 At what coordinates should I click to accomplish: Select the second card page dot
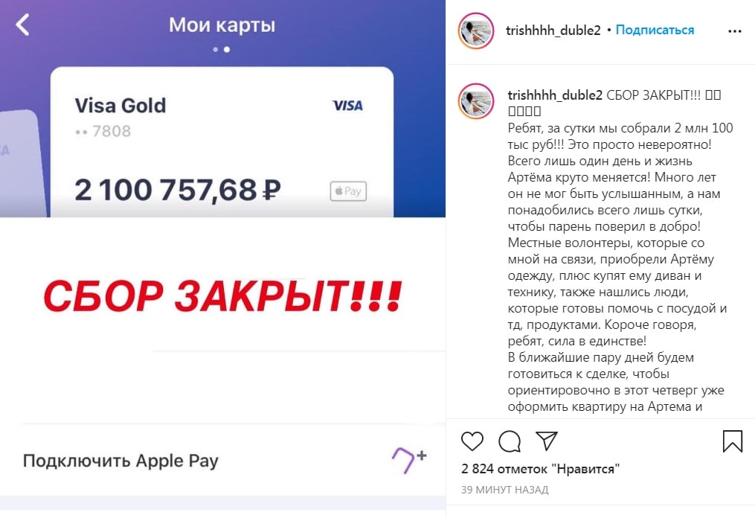[x=227, y=50]
